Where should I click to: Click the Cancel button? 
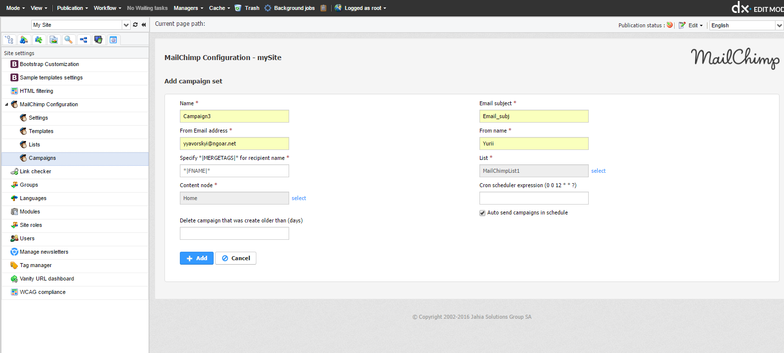tap(236, 258)
